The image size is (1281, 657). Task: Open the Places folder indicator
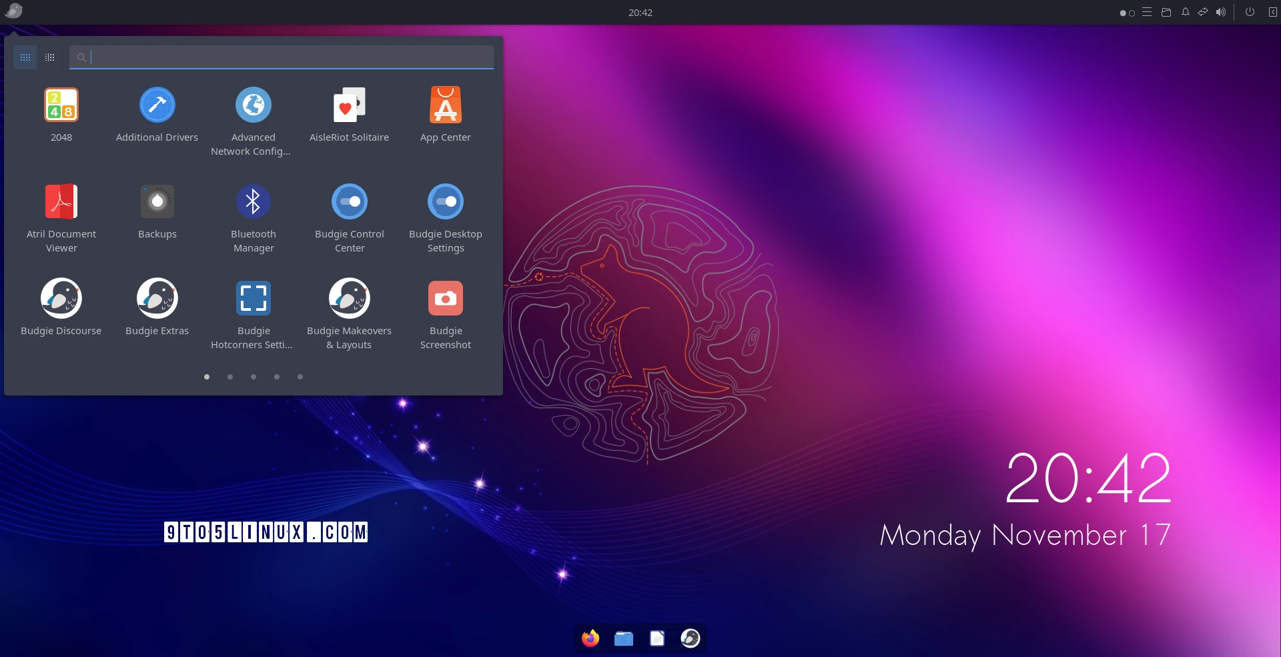tap(1166, 12)
